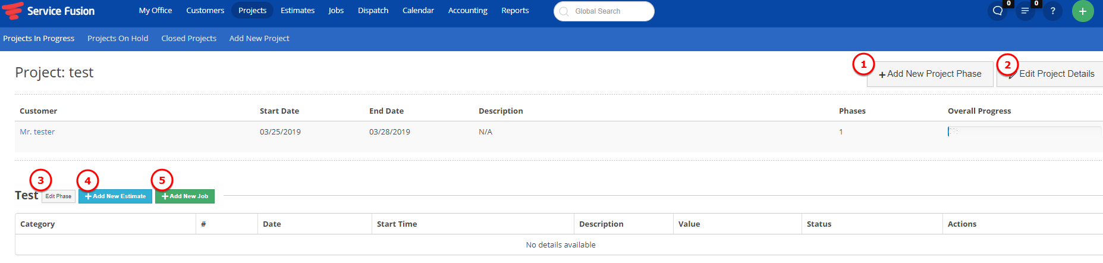Image resolution: width=1103 pixels, height=263 pixels.
Task: Click the help question mark icon
Action: click(1052, 11)
